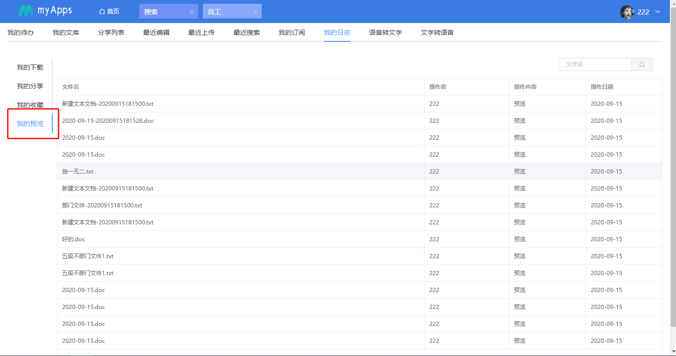676x356 pixels.
Task: Open the 语音转文字 tab
Action: point(385,32)
